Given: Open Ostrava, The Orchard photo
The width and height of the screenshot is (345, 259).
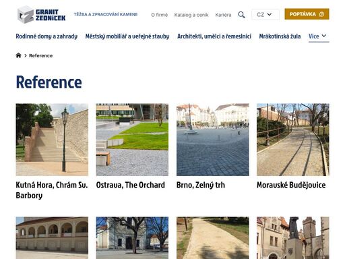Looking at the screenshot, I should click(x=132, y=140).
